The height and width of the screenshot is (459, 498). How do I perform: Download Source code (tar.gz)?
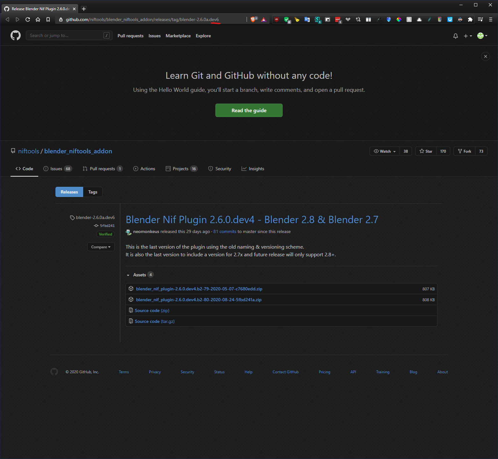(x=155, y=321)
